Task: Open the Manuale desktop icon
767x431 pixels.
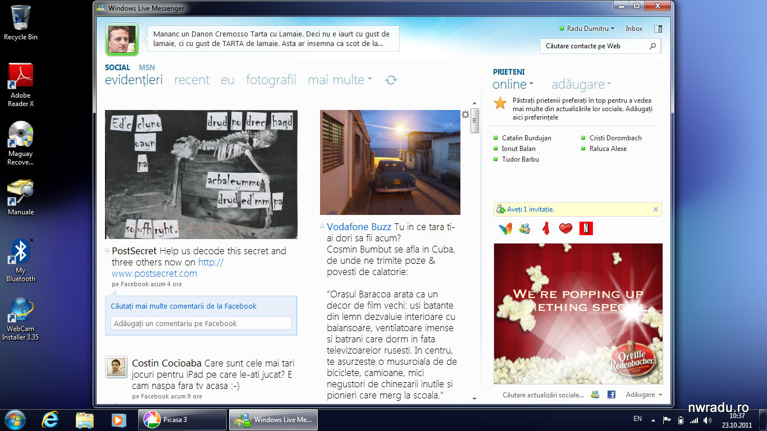Action: tap(21, 198)
